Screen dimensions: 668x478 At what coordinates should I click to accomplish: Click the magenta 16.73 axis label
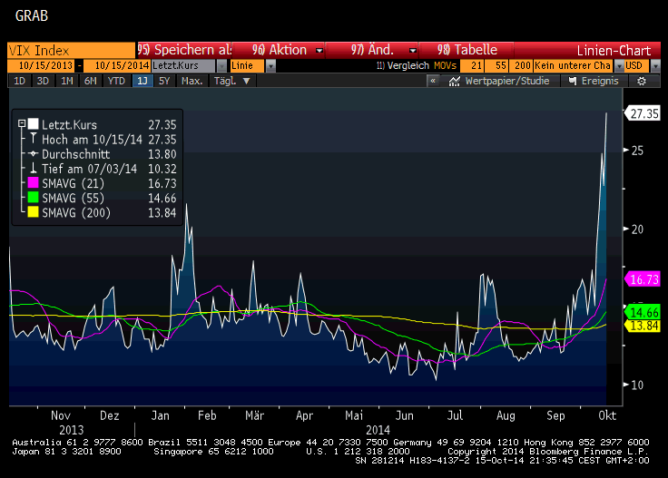click(x=643, y=279)
